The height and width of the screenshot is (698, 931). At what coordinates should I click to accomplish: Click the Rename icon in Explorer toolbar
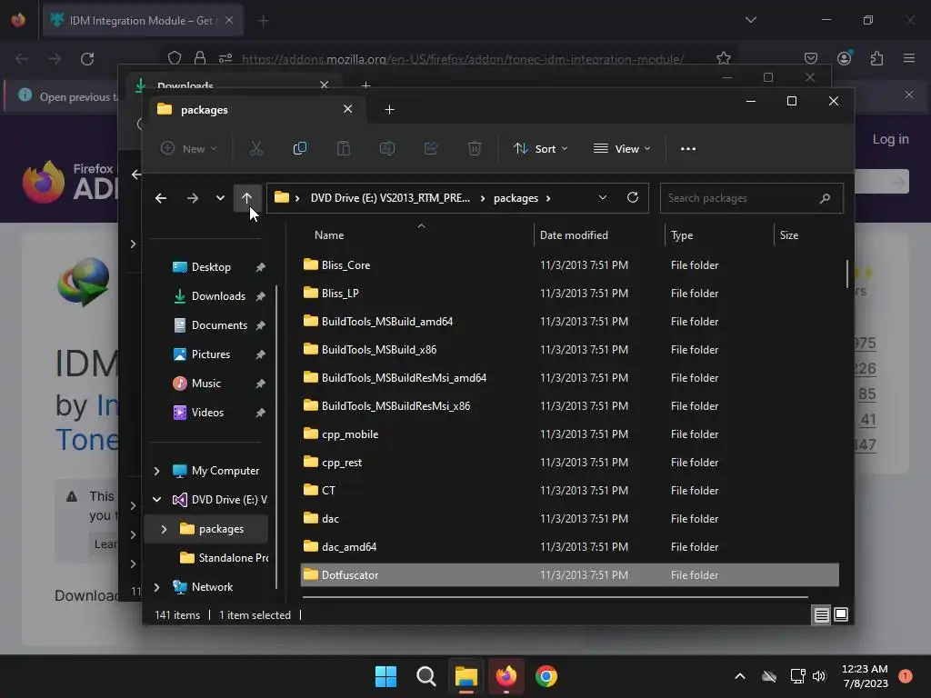point(387,148)
